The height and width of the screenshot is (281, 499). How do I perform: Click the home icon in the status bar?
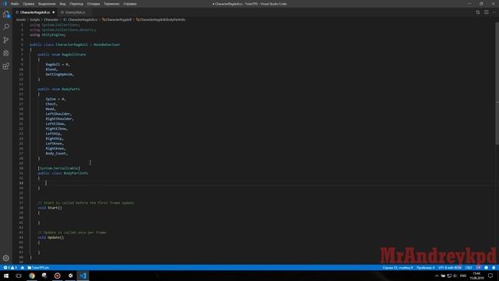[23, 268]
